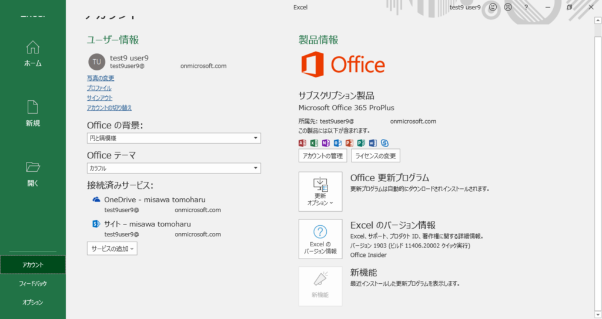Click the 製品情報 heading

point(318,40)
